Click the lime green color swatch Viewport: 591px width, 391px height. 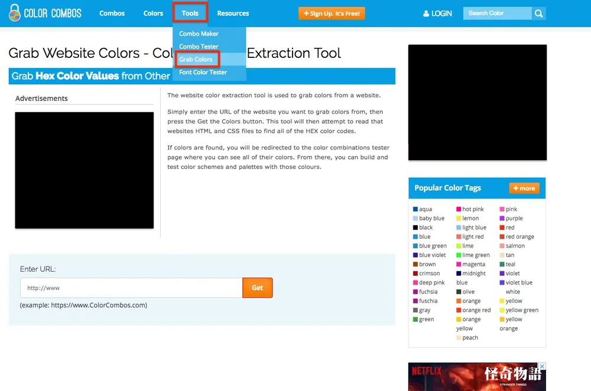459,255
